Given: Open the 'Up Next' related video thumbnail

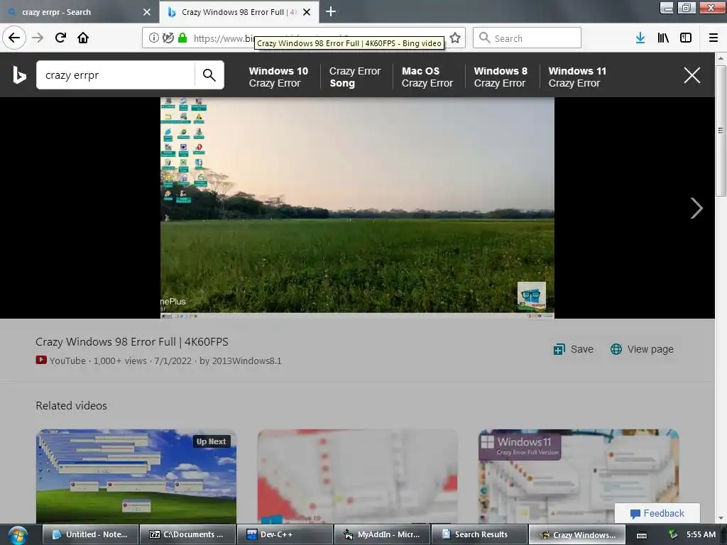Looking at the screenshot, I should (136, 476).
